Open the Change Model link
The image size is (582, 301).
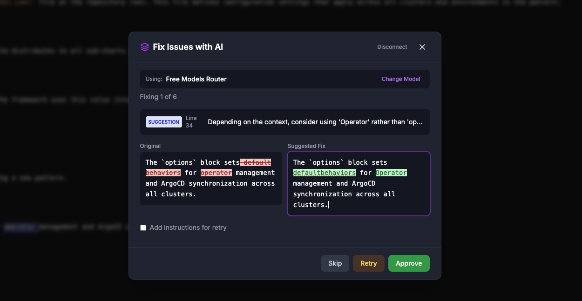(400, 79)
